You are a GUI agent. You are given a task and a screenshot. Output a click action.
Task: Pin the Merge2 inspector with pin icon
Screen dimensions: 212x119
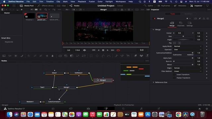tap(199, 19)
